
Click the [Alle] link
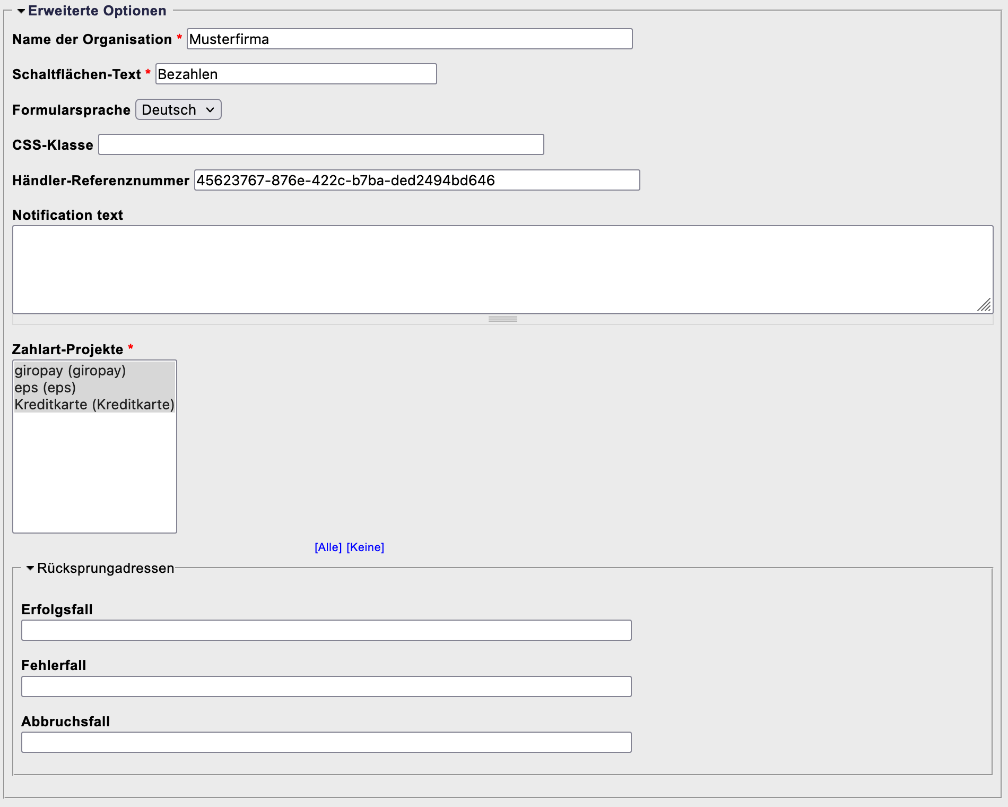pyautogui.click(x=328, y=547)
